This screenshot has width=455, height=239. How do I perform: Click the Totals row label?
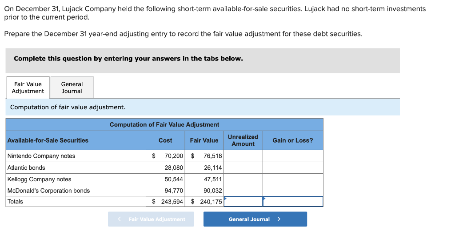(x=15, y=202)
